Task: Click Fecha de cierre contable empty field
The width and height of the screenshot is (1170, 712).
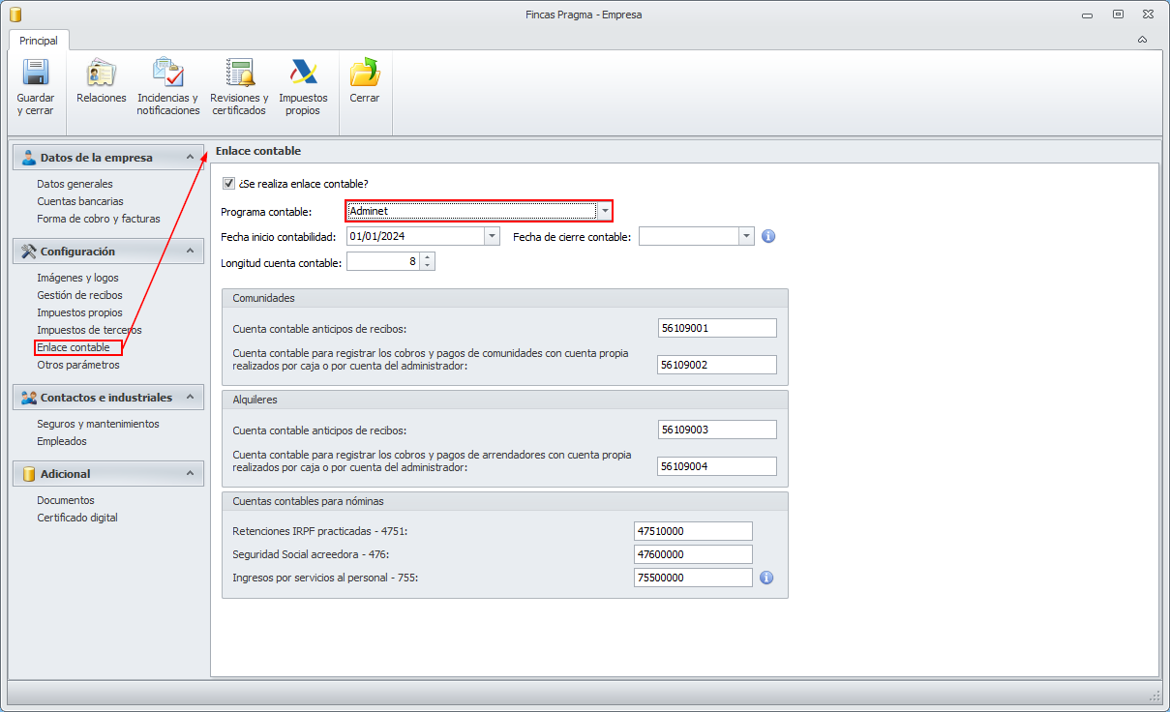Action: [688, 236]
